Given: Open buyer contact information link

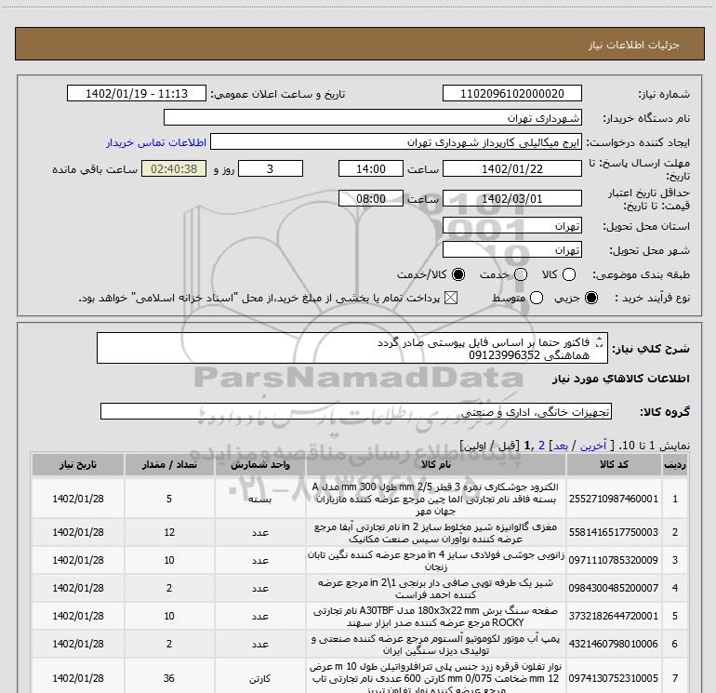Looking at the screenshot, I should [x=156, y=142].
